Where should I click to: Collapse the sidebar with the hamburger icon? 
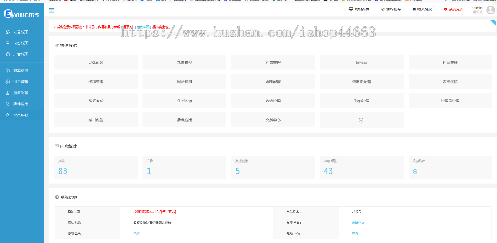point(51,10)
